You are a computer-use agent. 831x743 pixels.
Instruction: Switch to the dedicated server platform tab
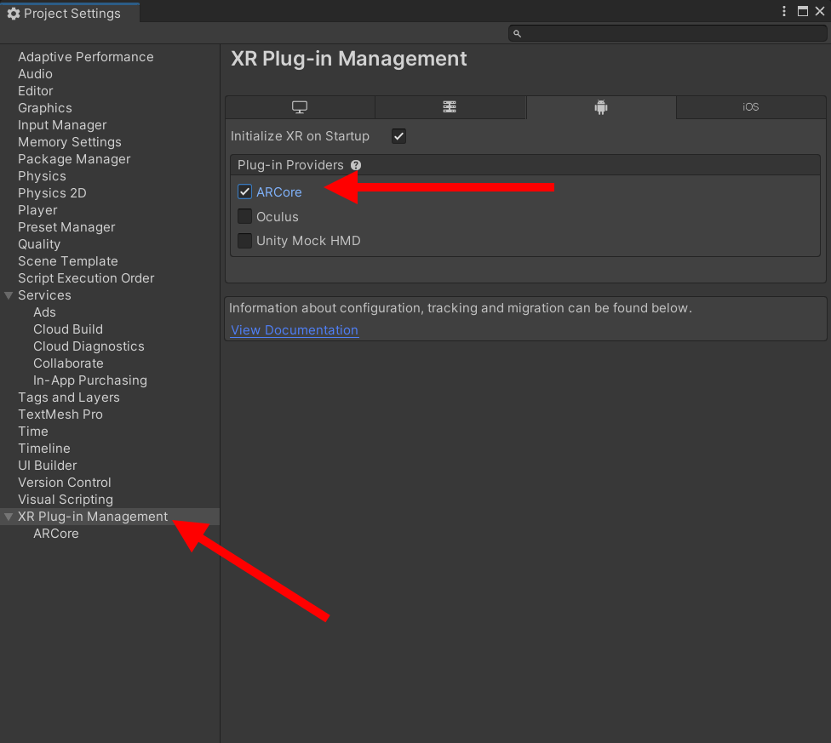coord(450,107)
